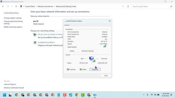The height and width of the screenshot is (98, 175).
Task: Click the IPv4 Connectivity label
Action: [x=73, y=32]
